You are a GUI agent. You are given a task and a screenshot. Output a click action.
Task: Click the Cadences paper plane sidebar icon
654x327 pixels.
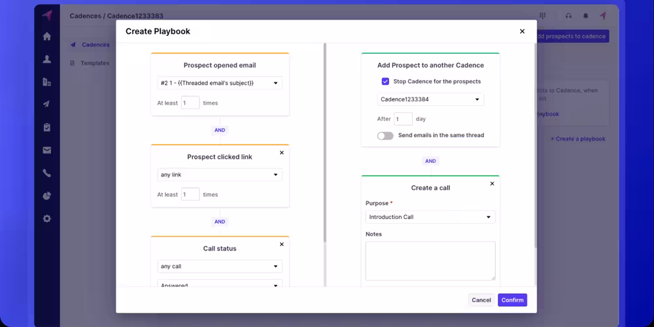click(46, 105)
